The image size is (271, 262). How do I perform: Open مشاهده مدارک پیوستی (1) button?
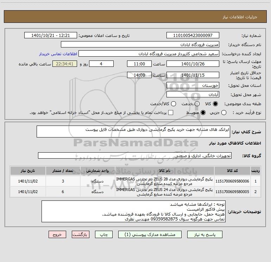(150, 235)
